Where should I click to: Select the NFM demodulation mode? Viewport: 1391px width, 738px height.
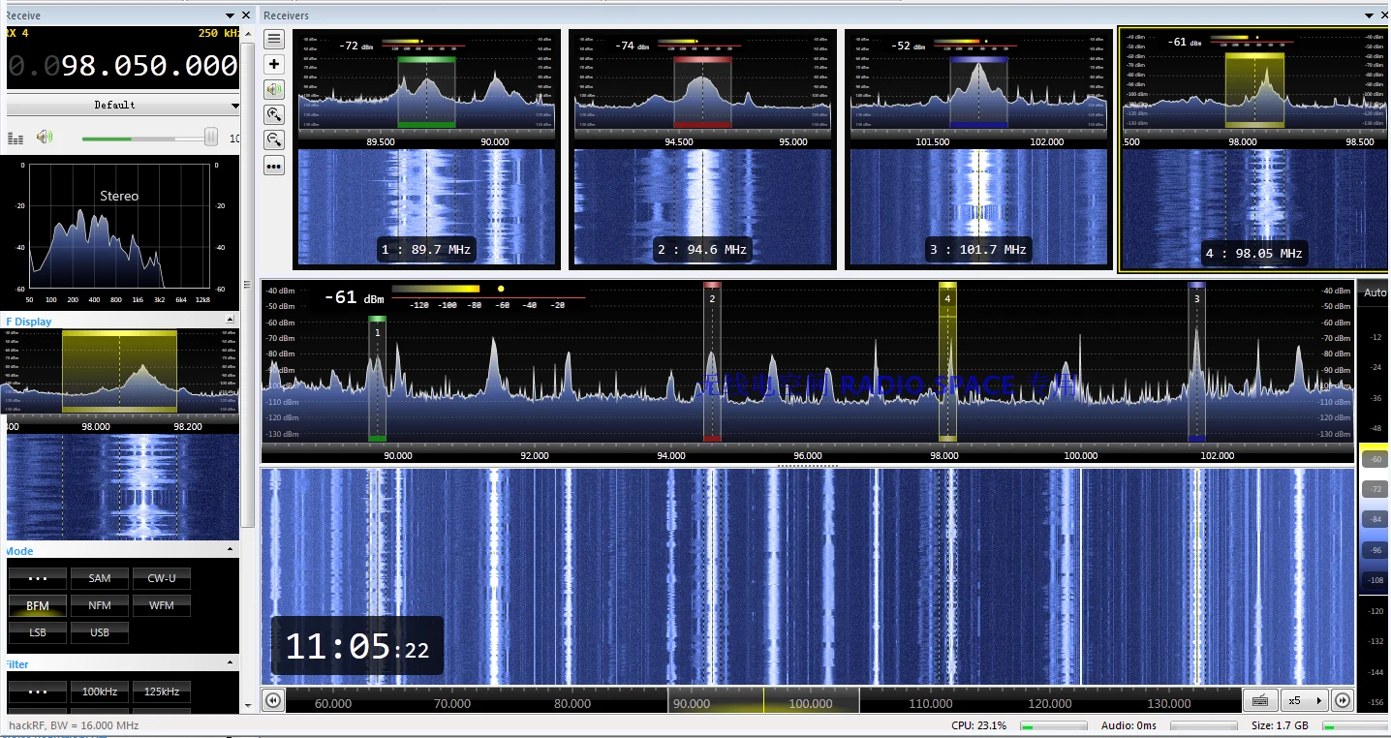pyautogui.click(x=100, y=605)
